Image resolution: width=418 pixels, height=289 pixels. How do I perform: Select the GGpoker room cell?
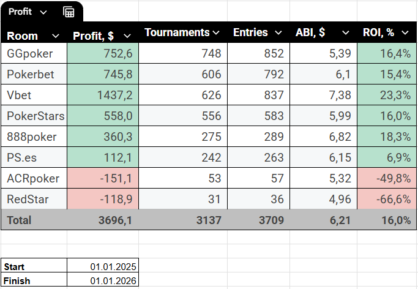pos(34,53)
